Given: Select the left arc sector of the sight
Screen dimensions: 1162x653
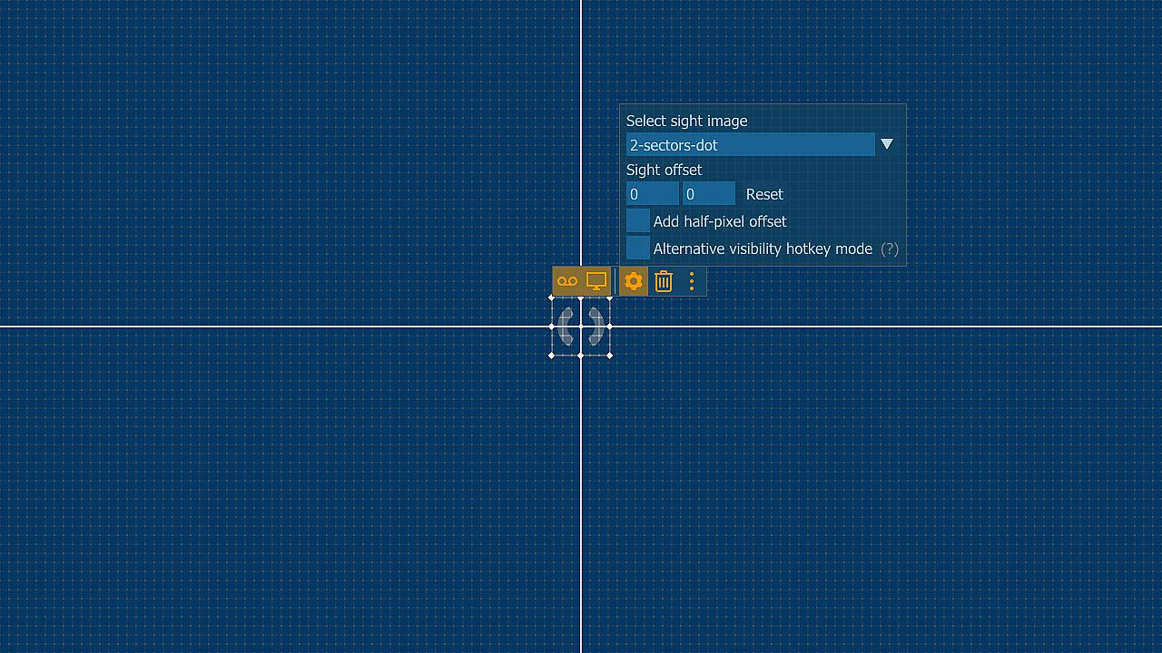Looking at the screenshot, I should [x=566, y=326].
